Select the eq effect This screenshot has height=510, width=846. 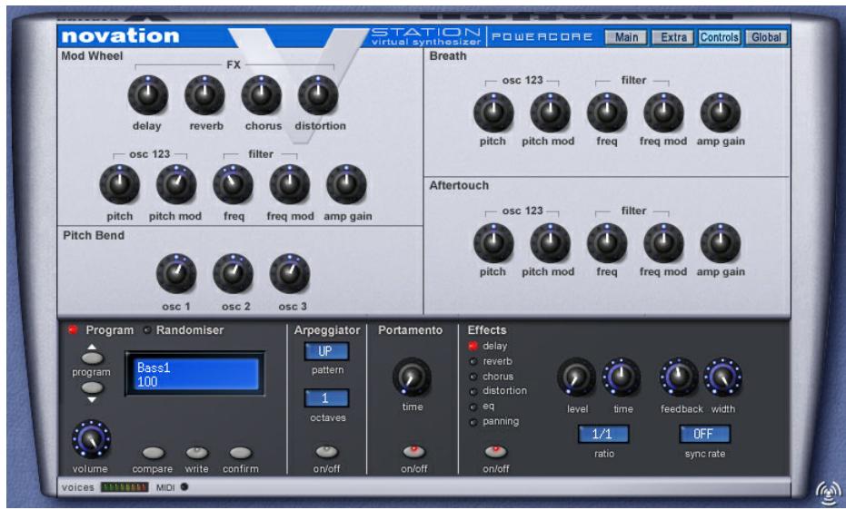473,407
